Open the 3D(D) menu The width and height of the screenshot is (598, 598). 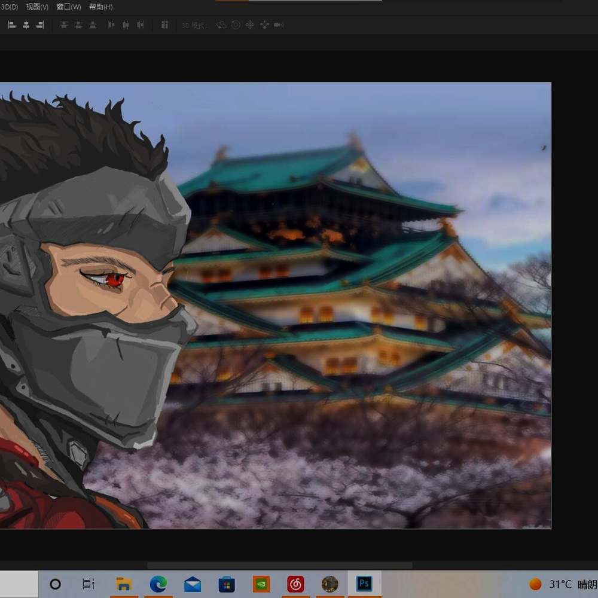tap(9, 7)
